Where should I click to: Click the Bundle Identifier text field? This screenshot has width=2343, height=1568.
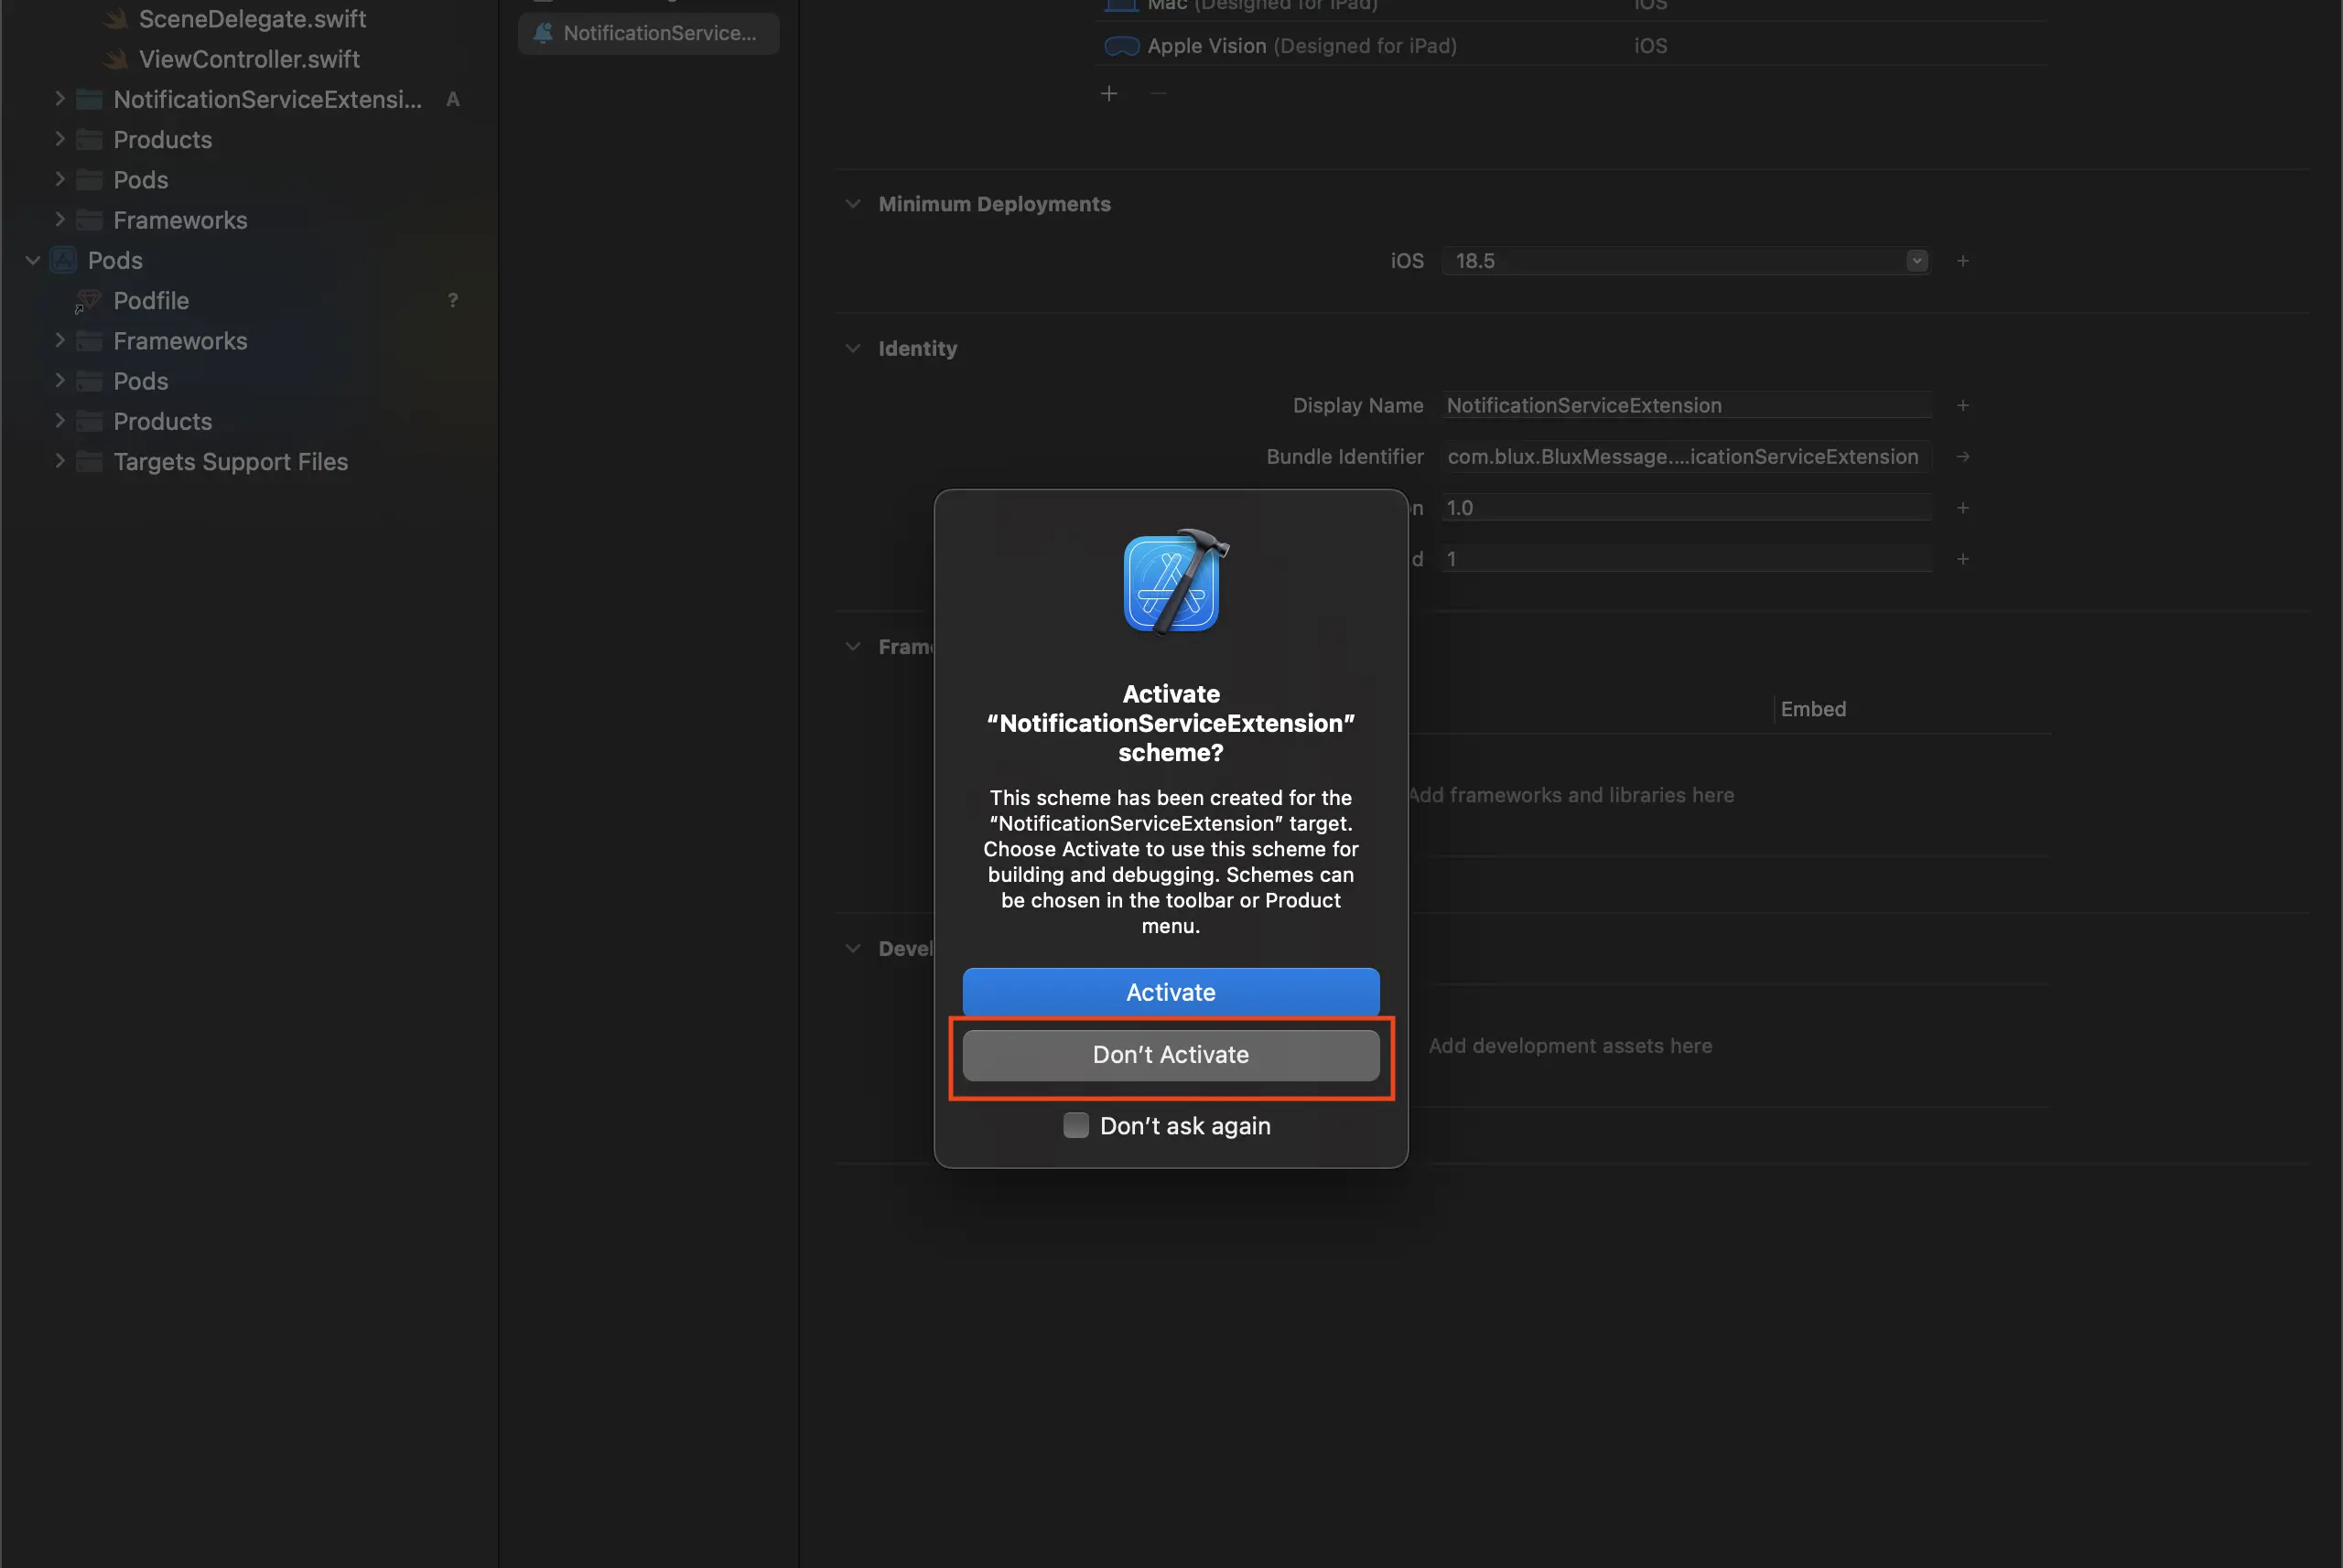(x=1686, y=456)
